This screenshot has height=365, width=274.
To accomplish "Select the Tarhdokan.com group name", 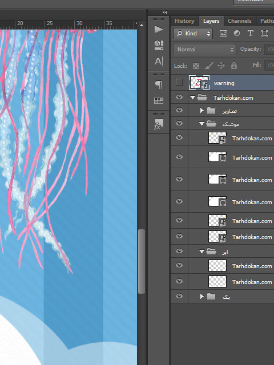I will 233,98.
